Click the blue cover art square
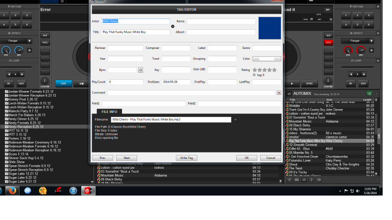This screenshot has height=220, width=392. click(269, 28)
